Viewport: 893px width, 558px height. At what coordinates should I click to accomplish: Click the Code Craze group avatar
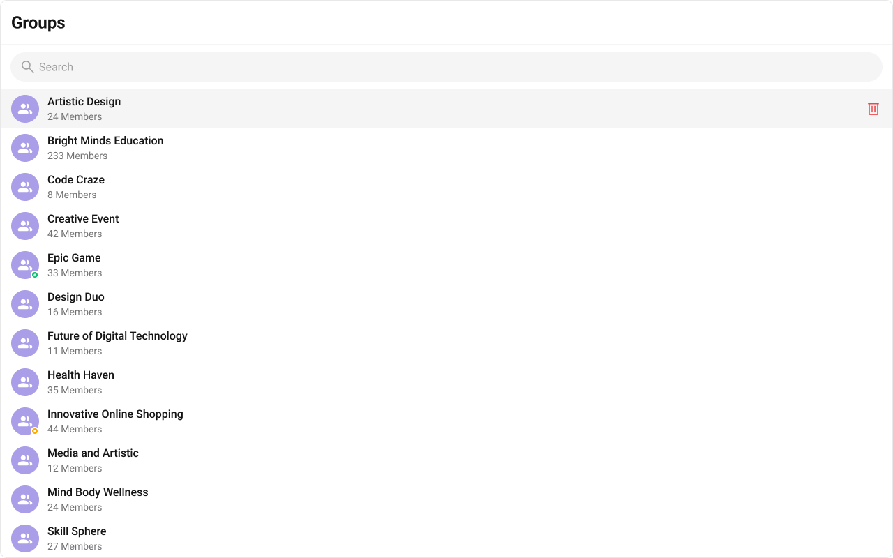coord(25,187)
